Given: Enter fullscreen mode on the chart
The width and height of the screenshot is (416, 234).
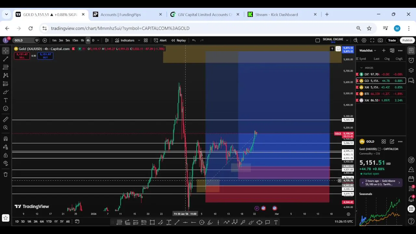Looking at the screenshot, I should 372,40.
